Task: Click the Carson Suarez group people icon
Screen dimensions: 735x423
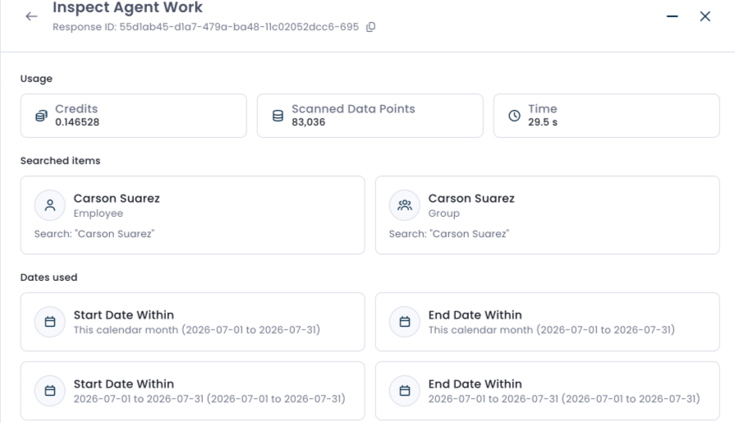Action: point(405,205)
